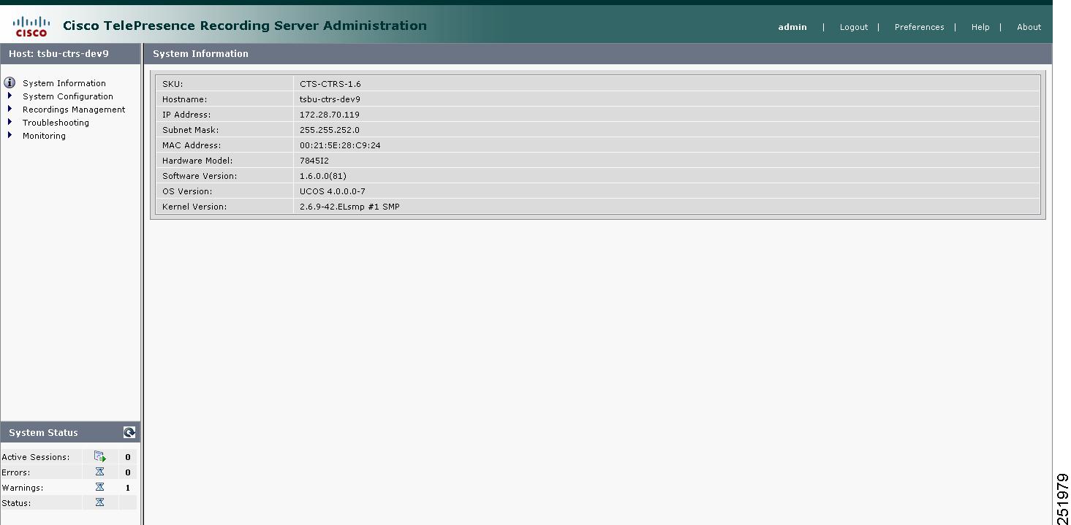
Task: Click the "Warnings:" label
Action: 23,488
